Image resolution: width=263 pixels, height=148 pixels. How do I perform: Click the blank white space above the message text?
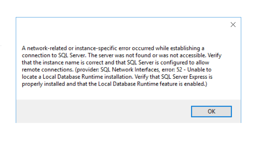pos(117,38)
